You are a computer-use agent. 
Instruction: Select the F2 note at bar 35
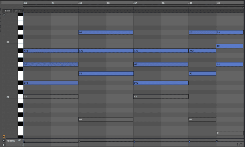[106, 73]
